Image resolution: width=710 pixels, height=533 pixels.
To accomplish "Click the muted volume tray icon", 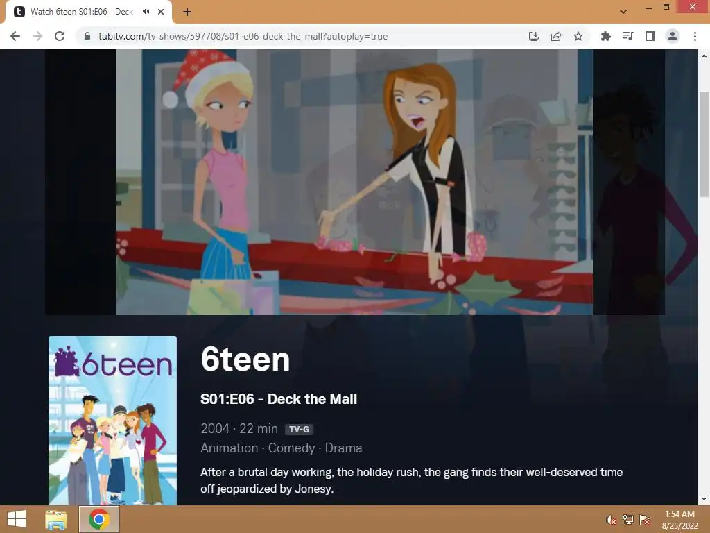I will pyautogui.click(x=611, y=520).
